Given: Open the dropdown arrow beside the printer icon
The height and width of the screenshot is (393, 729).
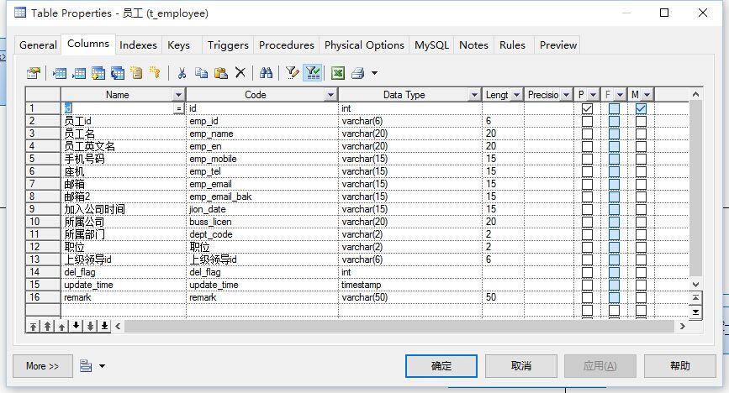Looking at the screenshot, I should pos(374,73).
